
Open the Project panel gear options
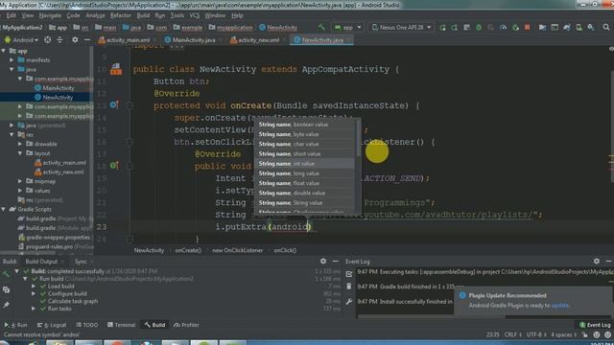click(75, 40)
